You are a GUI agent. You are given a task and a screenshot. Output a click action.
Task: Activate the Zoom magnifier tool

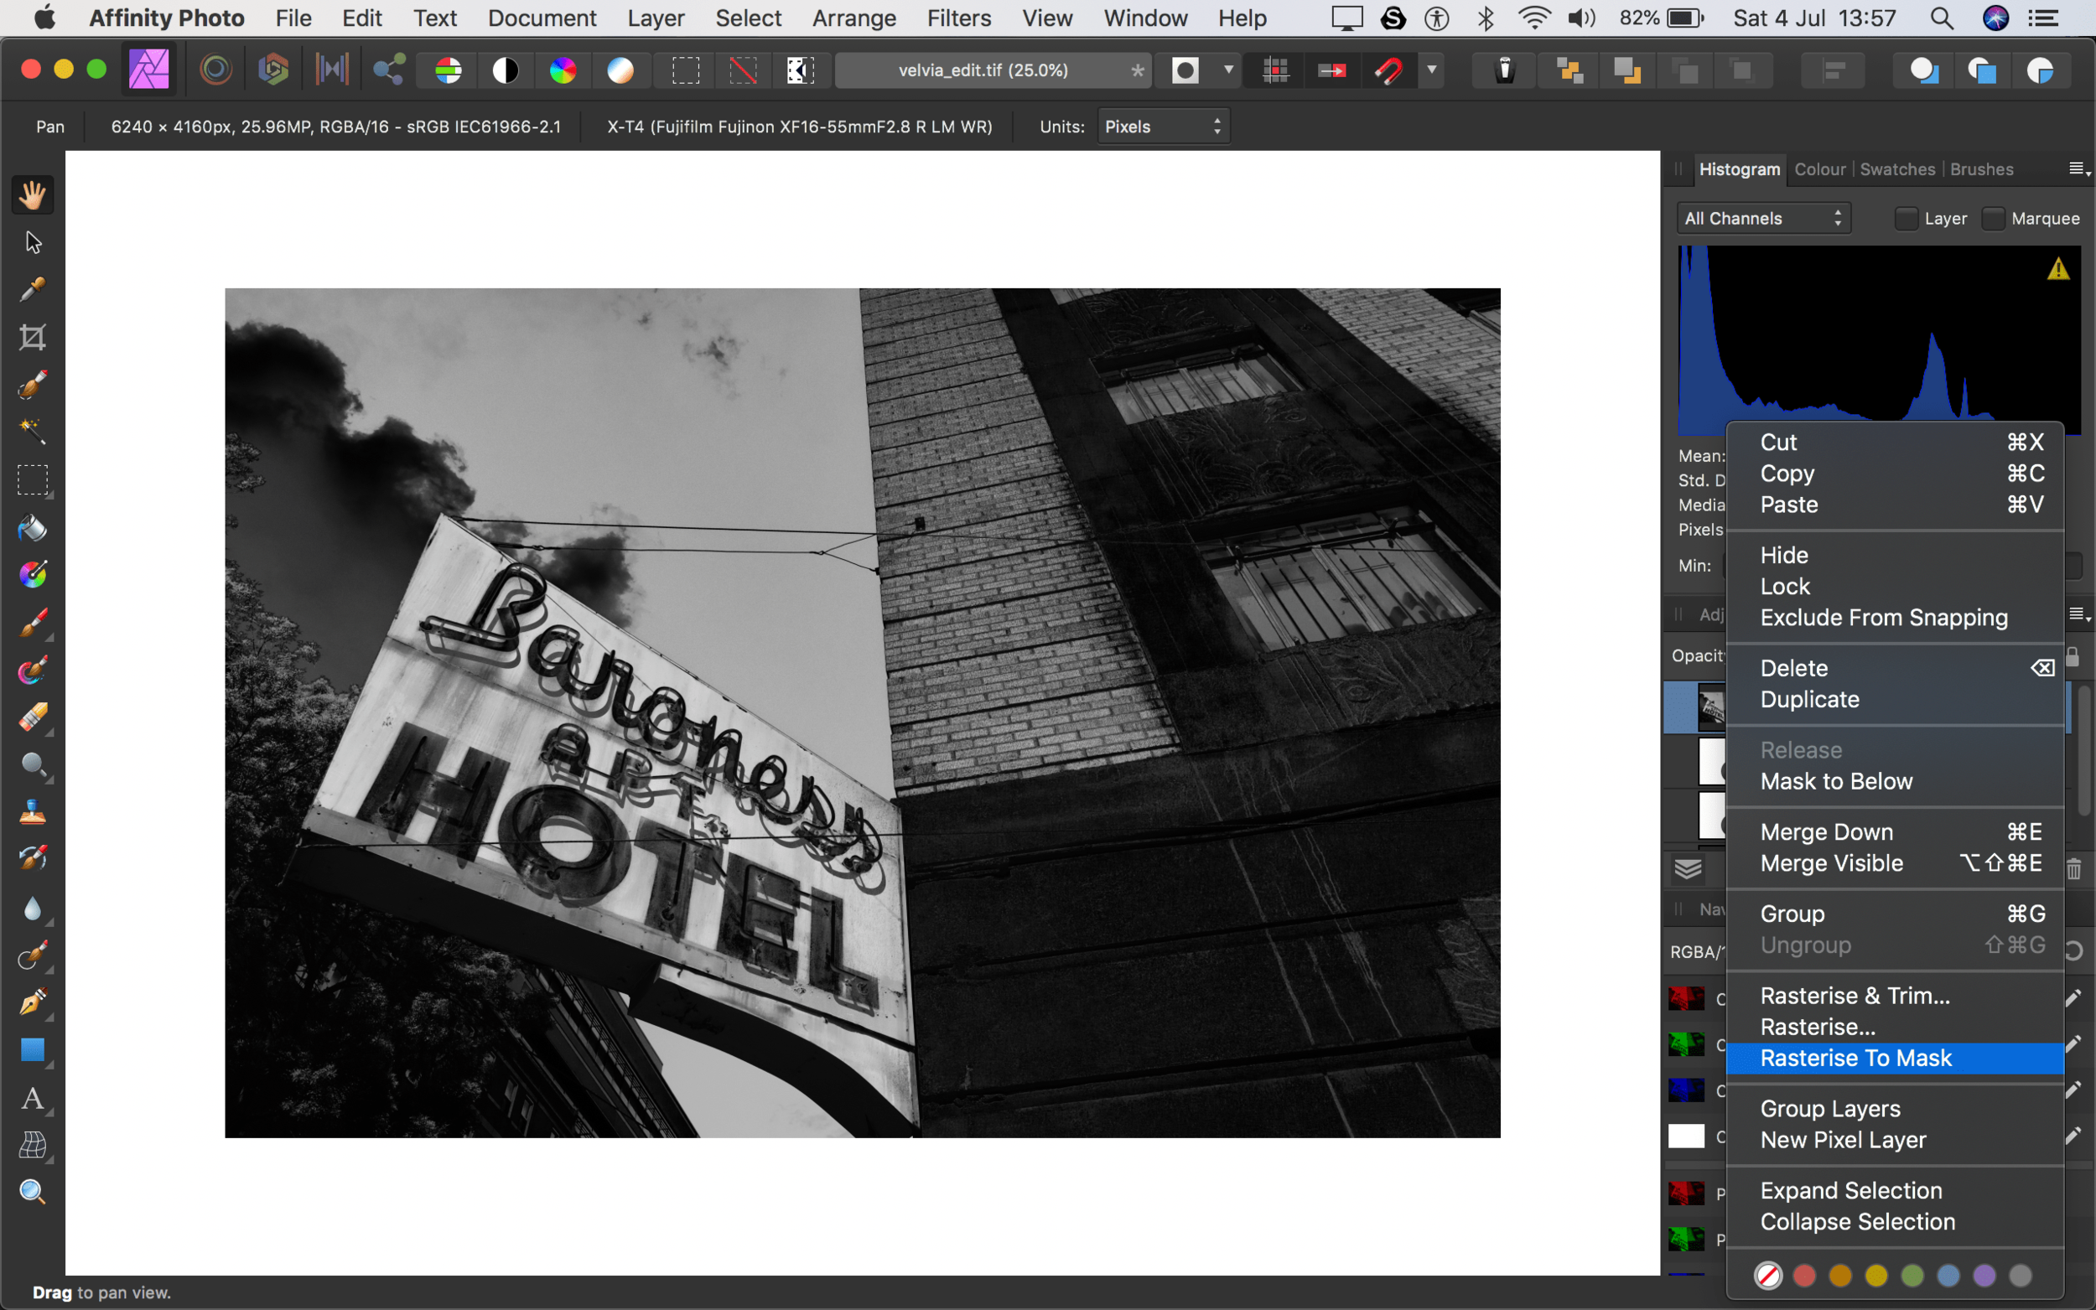point(33,1192)
